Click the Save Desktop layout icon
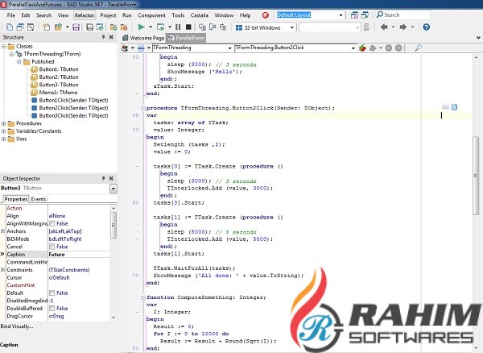This screenshot has height=353, width=483. pos(354,15)
